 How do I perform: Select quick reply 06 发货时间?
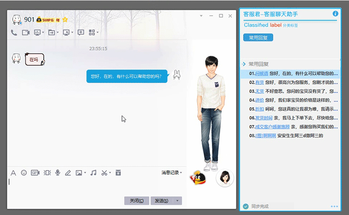290,118
